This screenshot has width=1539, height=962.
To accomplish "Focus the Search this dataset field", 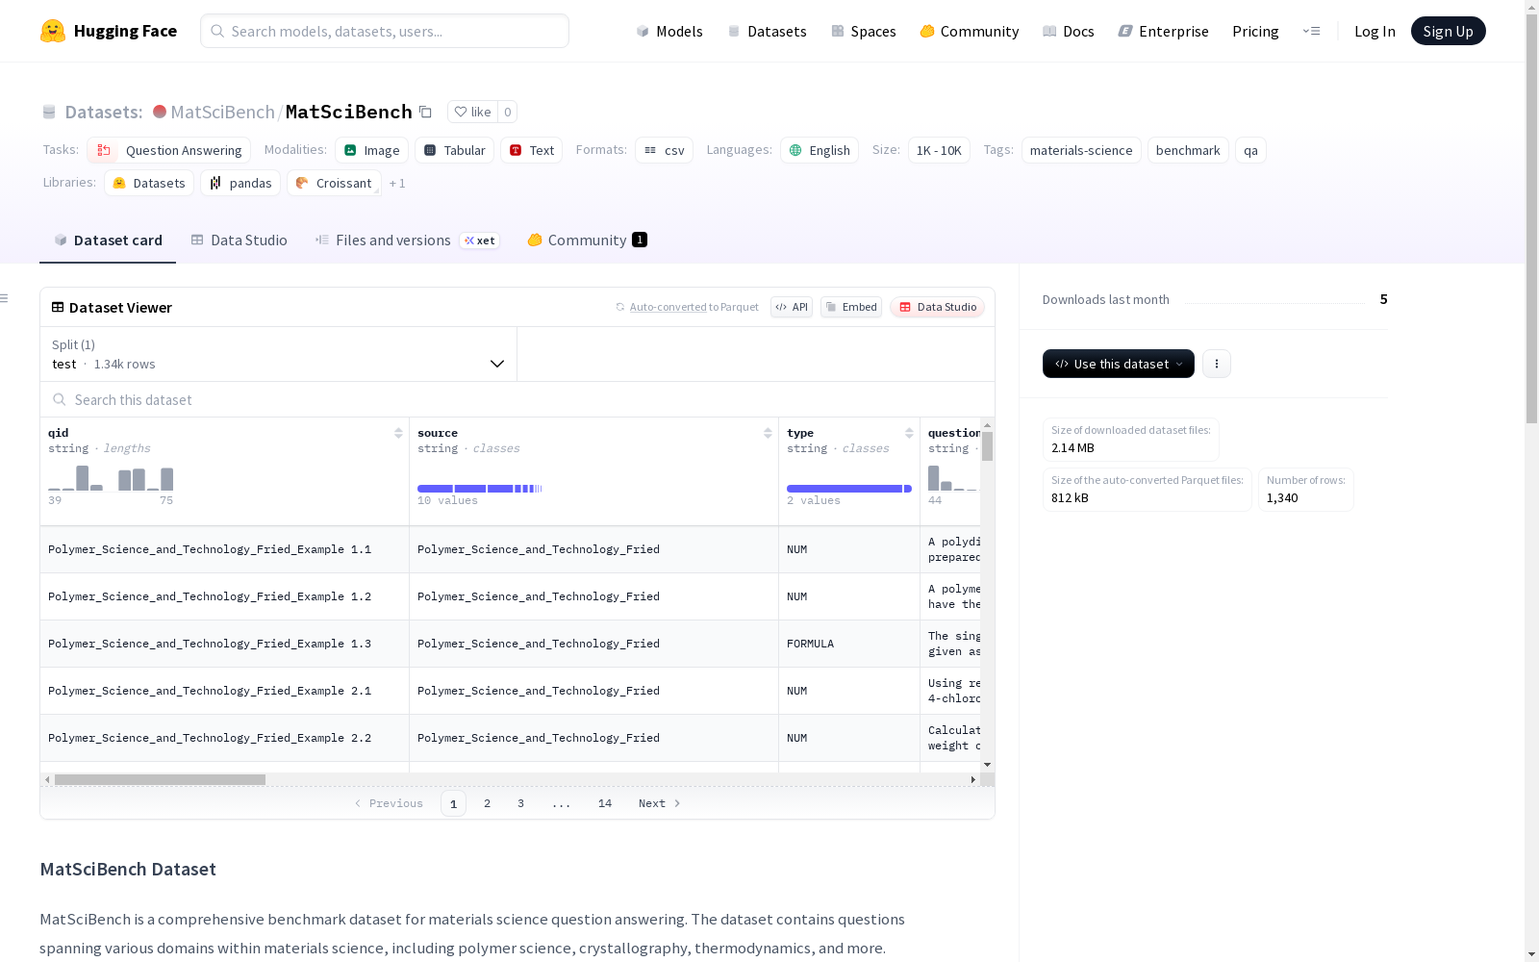I will tap(517, 399).
